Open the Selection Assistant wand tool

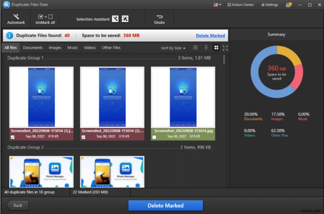pos(115,19)
